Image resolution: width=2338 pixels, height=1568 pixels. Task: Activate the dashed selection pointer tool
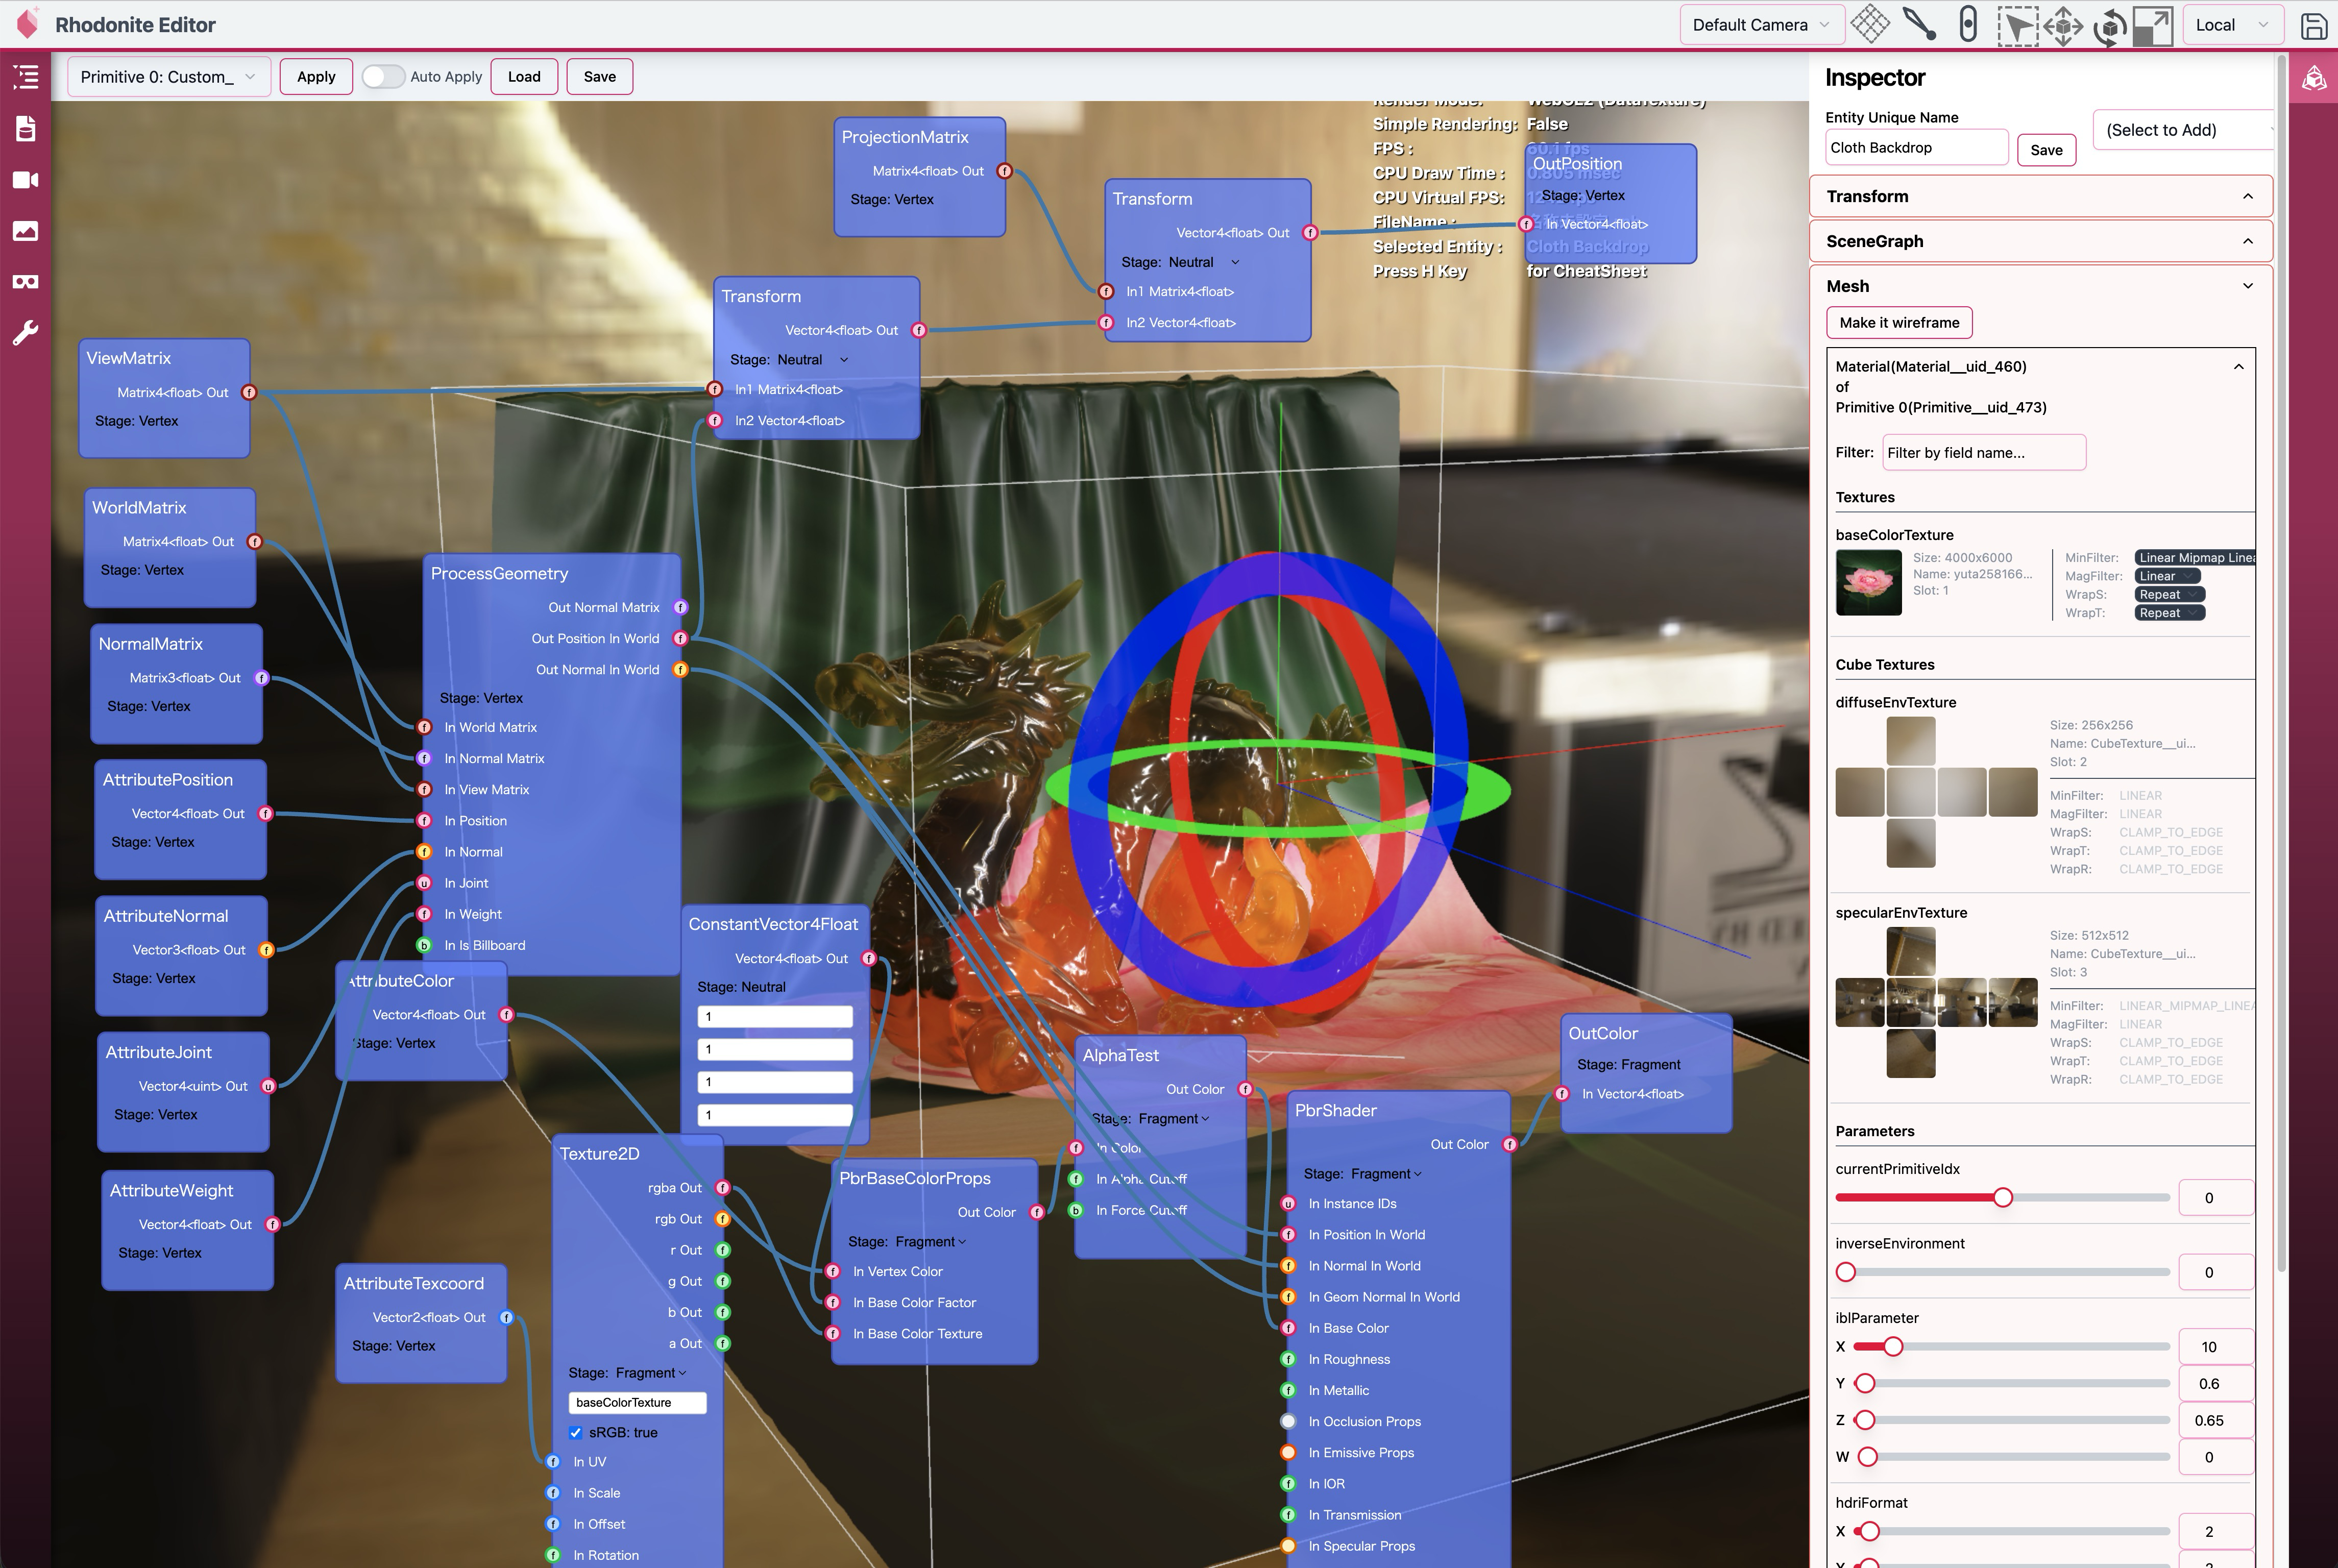[x=2017, y=26]
